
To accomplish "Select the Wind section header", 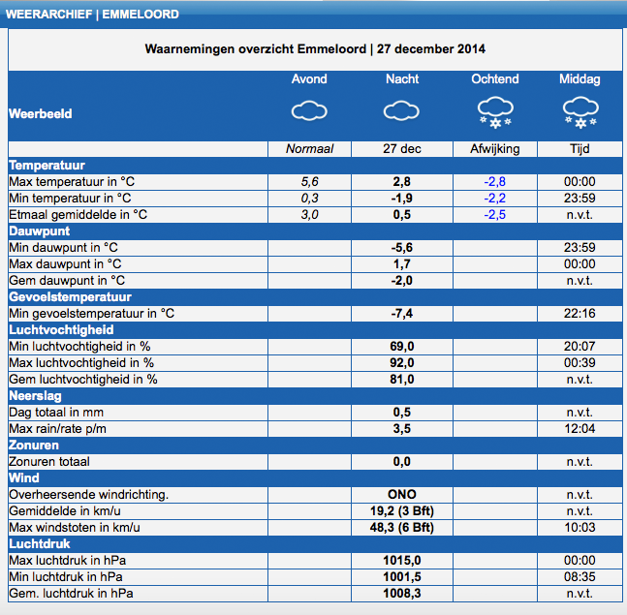I will pos(24,478).
